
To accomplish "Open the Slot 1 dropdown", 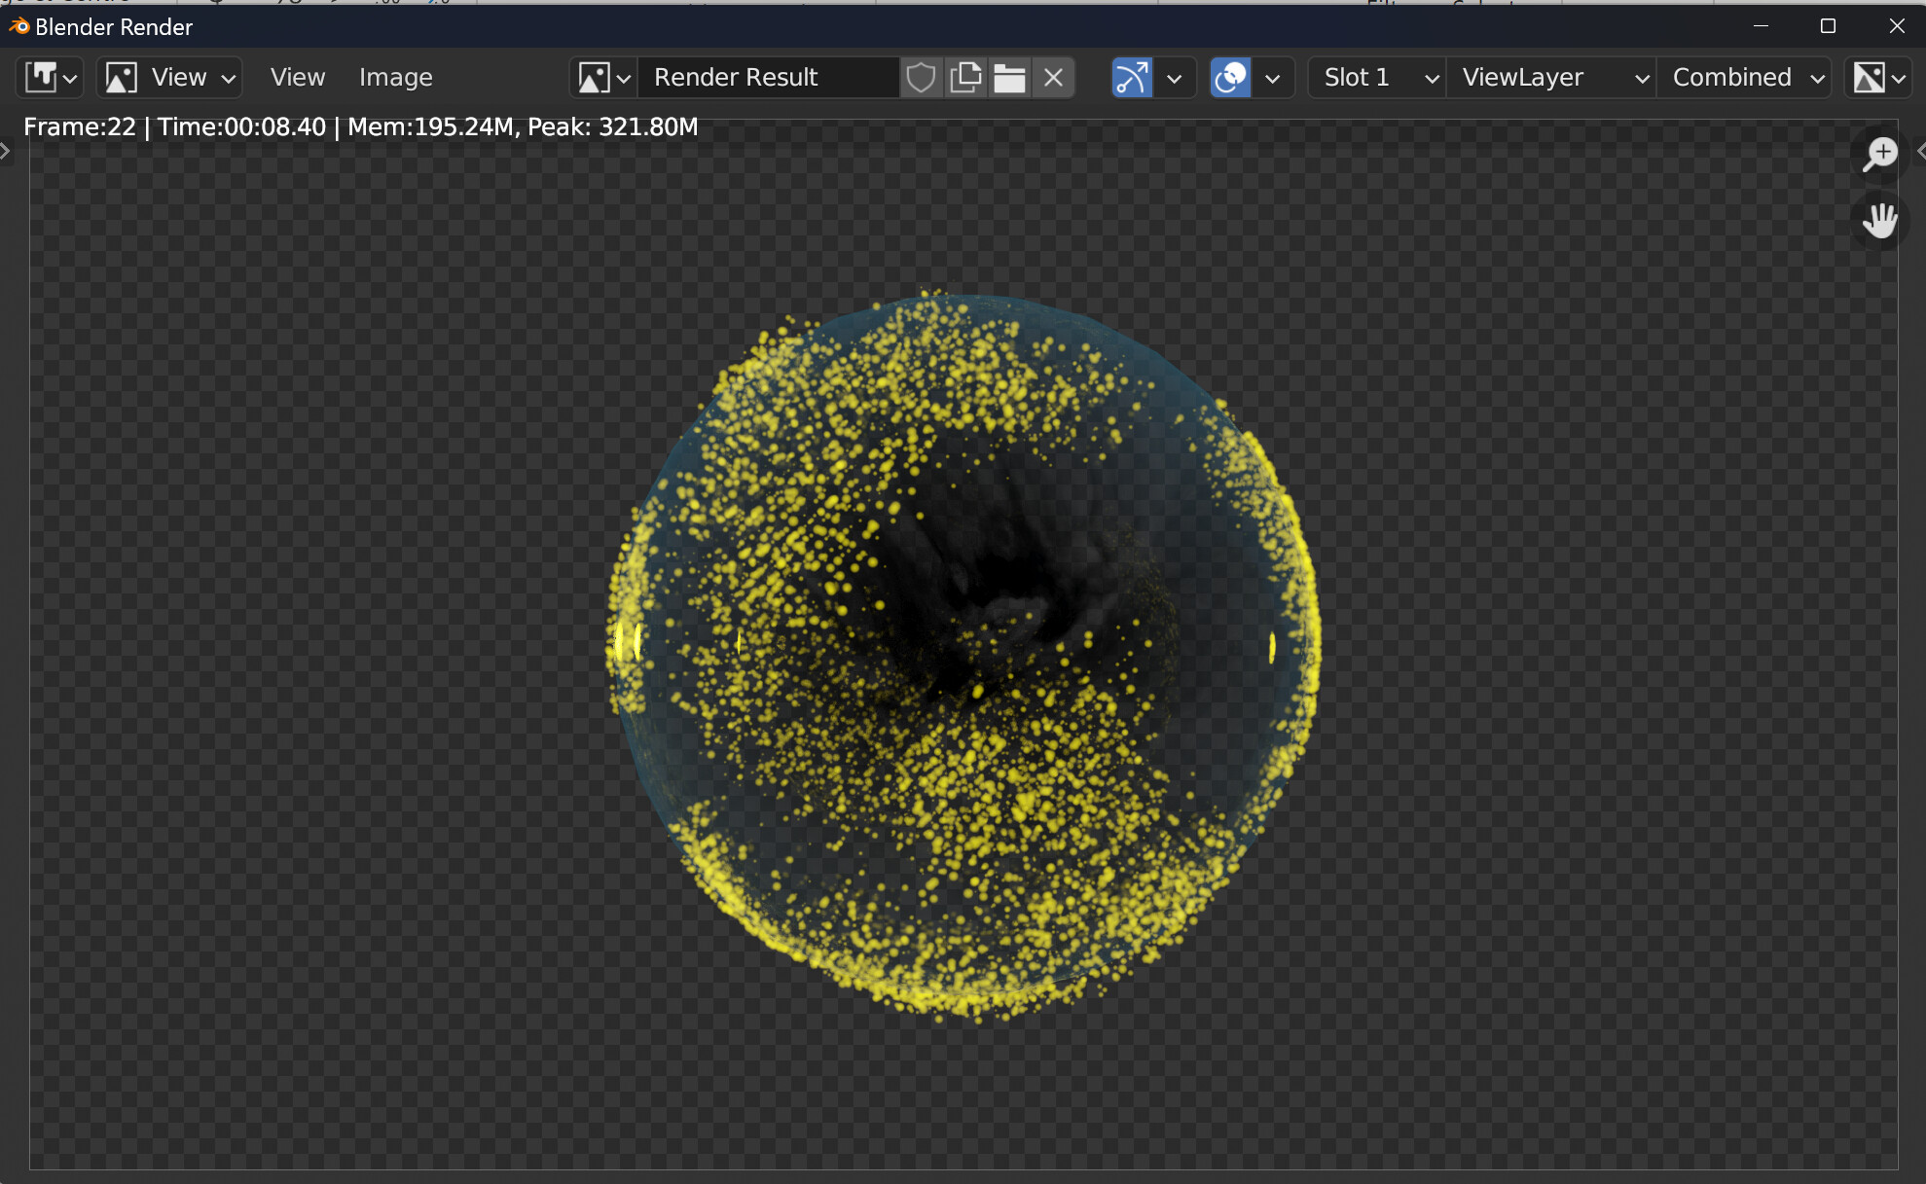I will coord(1375,77).
